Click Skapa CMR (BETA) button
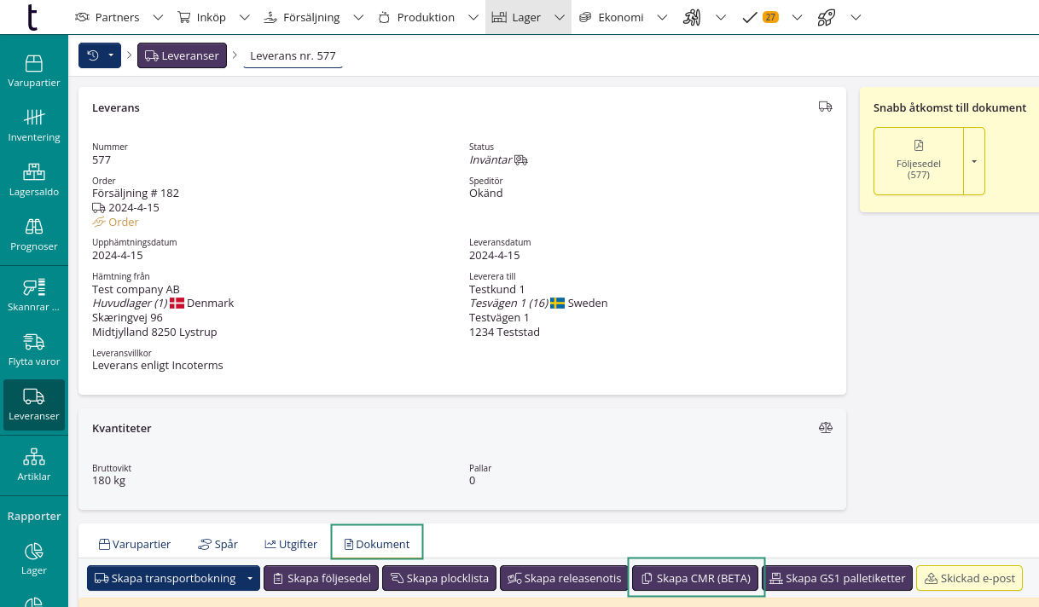 coord(695,578)
